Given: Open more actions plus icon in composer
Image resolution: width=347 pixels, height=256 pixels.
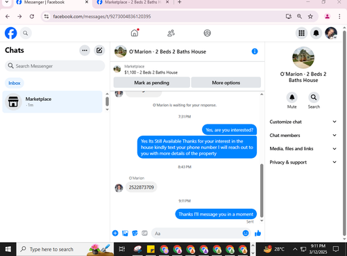Looking at the screenshot, I should [115, 233].
